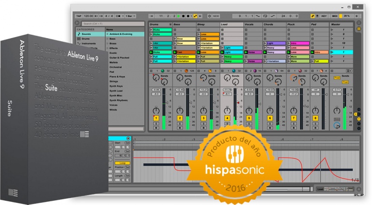
Task: Unfold the Drums track with its title arrow
Action: [171, 25]
